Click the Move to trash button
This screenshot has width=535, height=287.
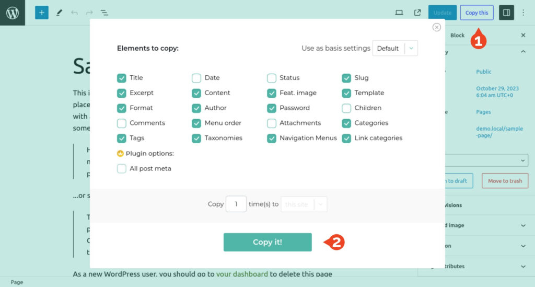click(x=505, y=181)
